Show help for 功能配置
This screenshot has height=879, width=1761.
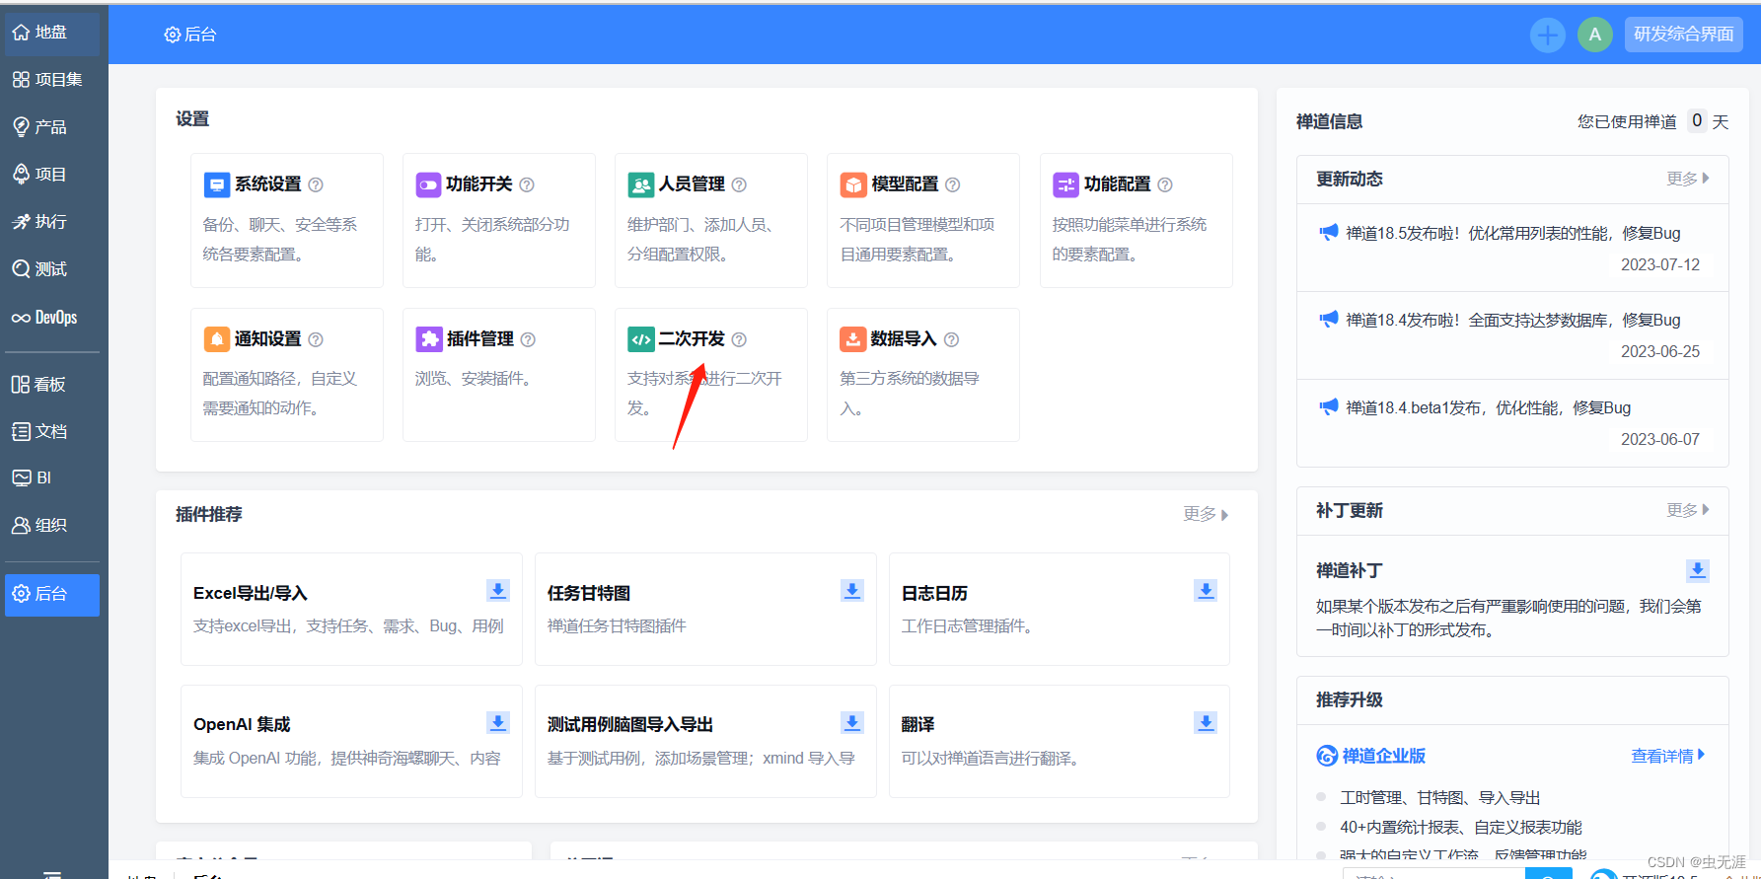point(1165,184)
